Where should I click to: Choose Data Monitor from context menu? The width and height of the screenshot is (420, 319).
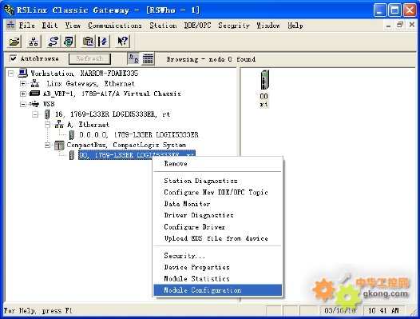click(217, 204)
